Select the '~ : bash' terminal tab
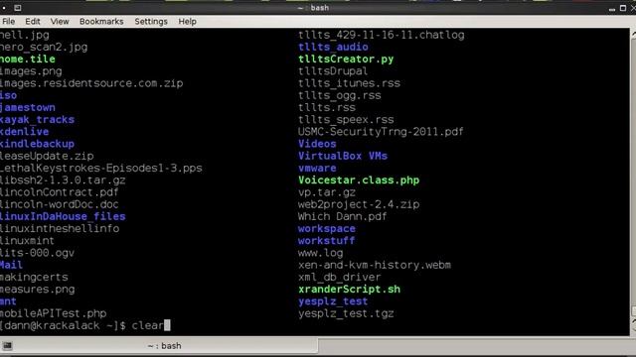The image size is (636, 357). point(159,346)
